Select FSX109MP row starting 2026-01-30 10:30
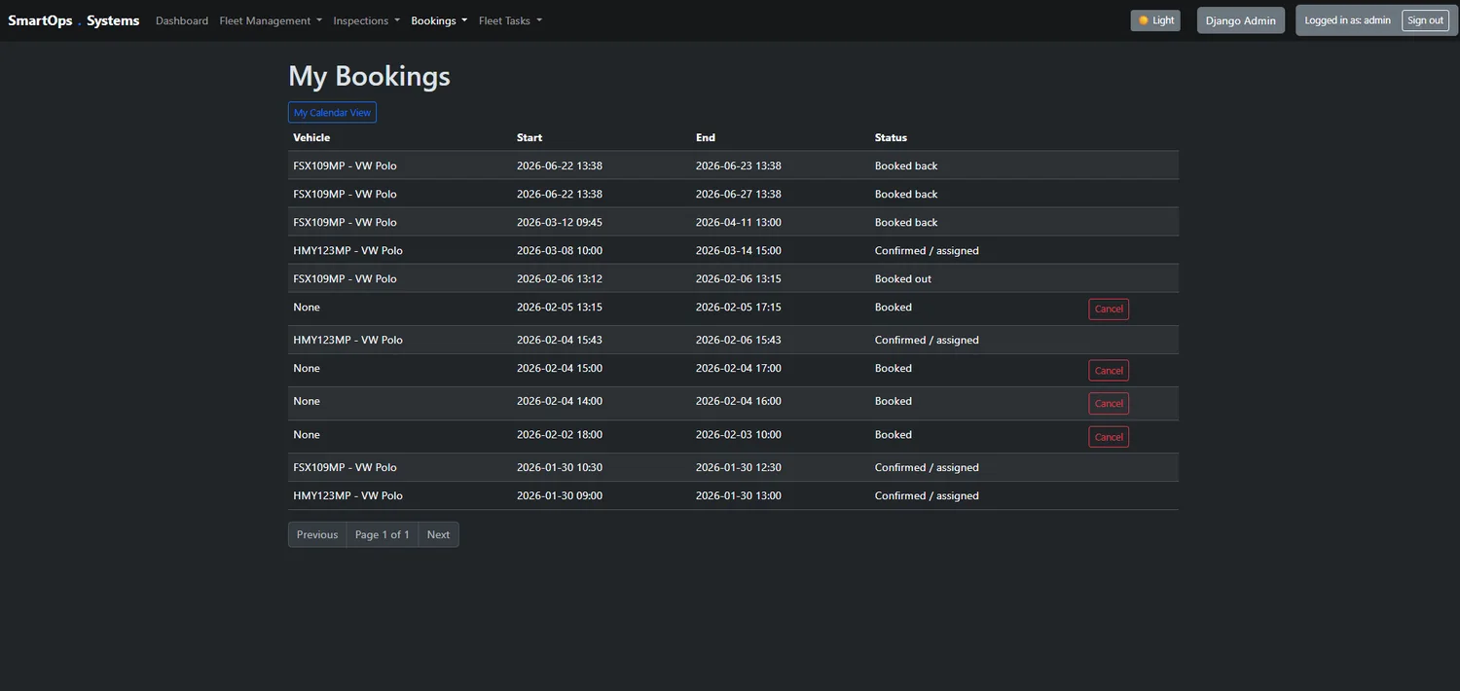This screenshot has width=1460, height=691. [x=733, y=467]
